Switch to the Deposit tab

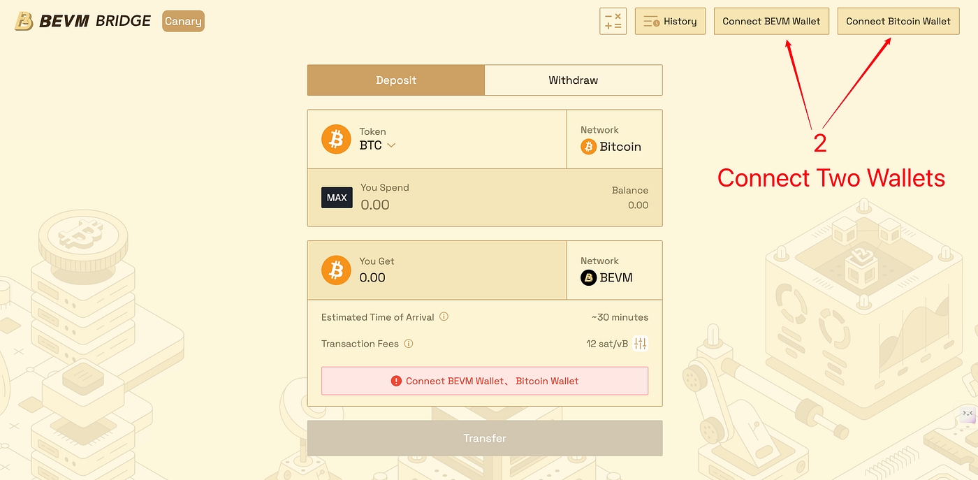395,80
